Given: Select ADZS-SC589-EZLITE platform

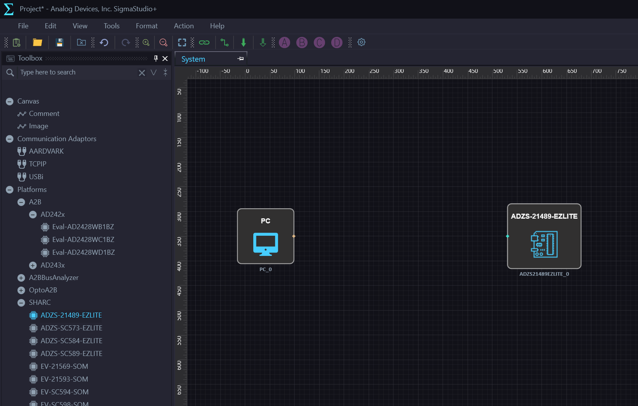Looking at the screenshot, I should (71, 354).
